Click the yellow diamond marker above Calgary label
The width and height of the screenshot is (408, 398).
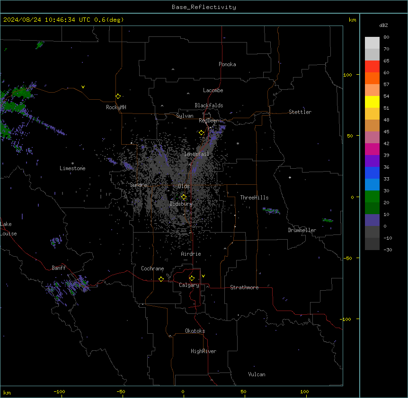pos(192,278)
